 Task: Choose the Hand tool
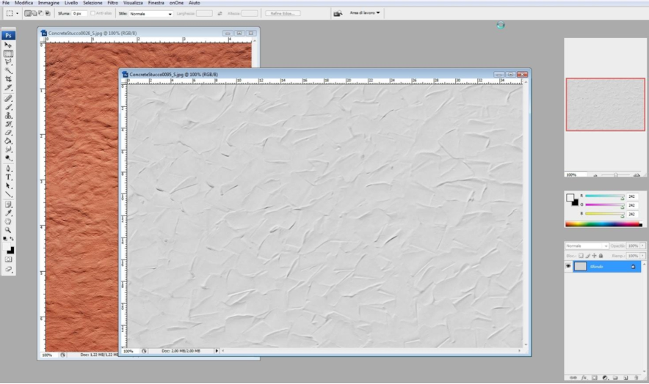pyautogui.click(x=9, y=221)
